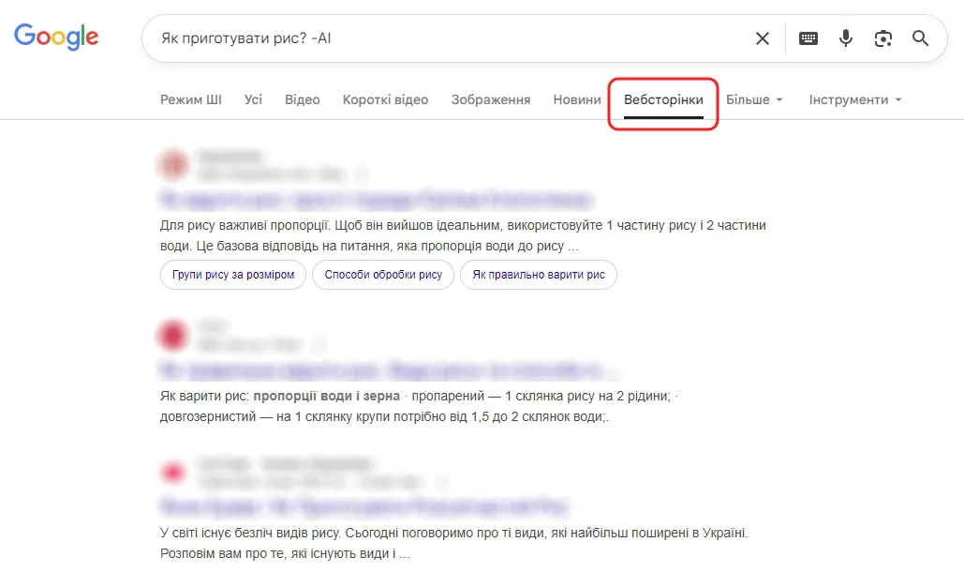Click the Групи рису за розміром chip

[233, 275]
